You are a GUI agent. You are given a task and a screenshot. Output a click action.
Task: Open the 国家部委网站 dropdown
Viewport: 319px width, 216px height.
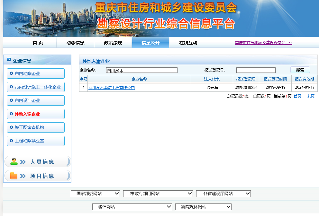pos(95,194)
